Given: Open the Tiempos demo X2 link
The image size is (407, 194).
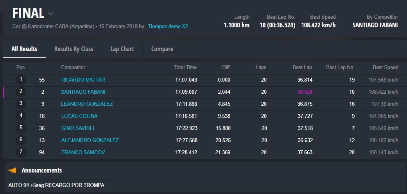Looking at the screenshot, I should click(x=168, y=27).
